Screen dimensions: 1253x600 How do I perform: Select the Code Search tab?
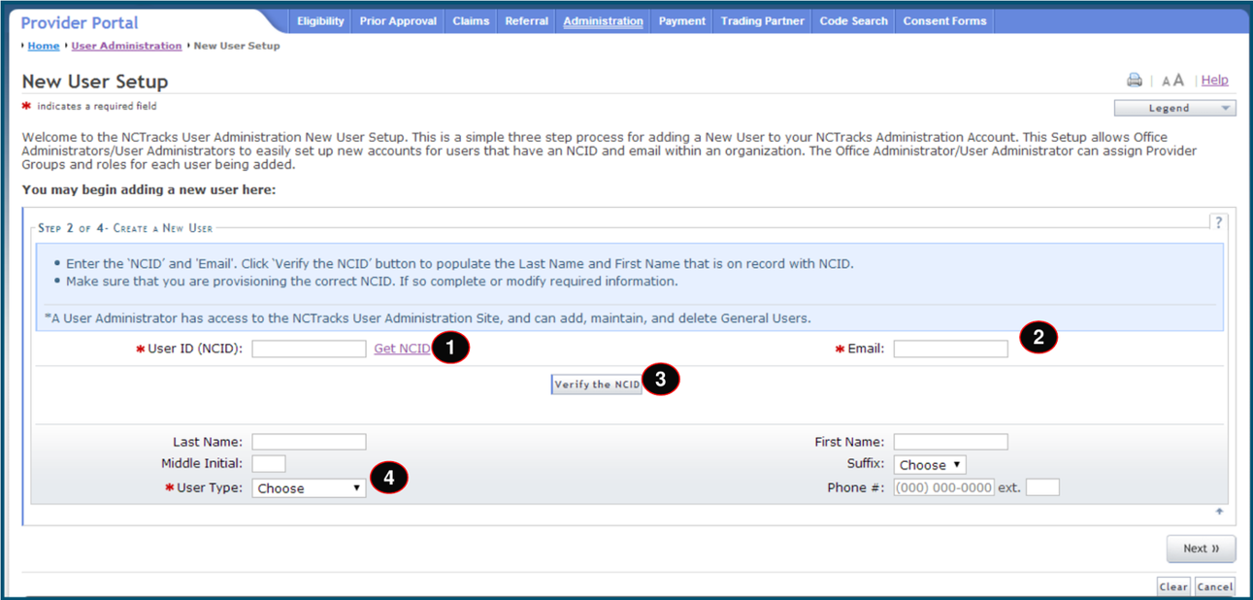pyautogui.click(x=853, y=21)
